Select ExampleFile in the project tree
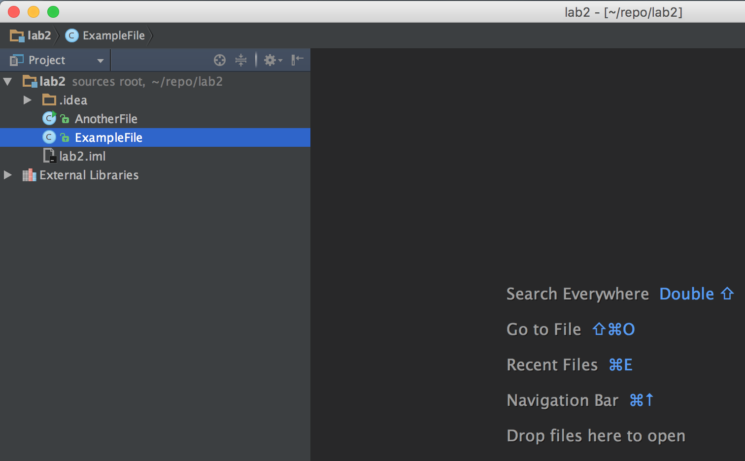The width and height of the screenshot is (745, 461). 108,137
